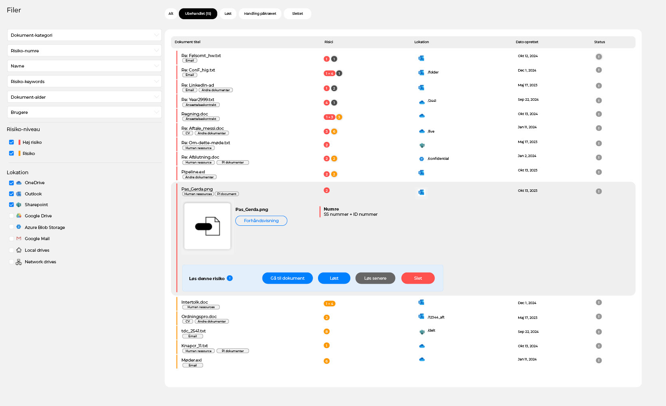Click the Pas_Gerda.png document thumbnail
Image resolution: width=666 pixels, height=406 pixels.
click(x=207, y=226)
